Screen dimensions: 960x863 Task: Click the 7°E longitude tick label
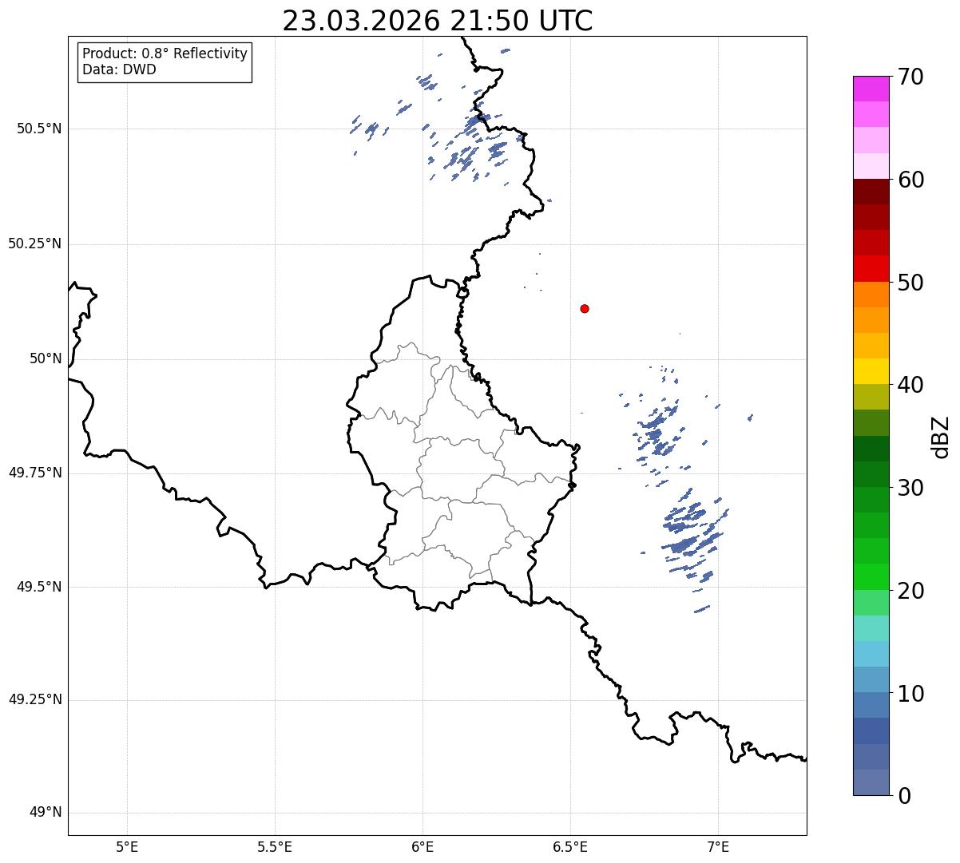pos(718,845)
